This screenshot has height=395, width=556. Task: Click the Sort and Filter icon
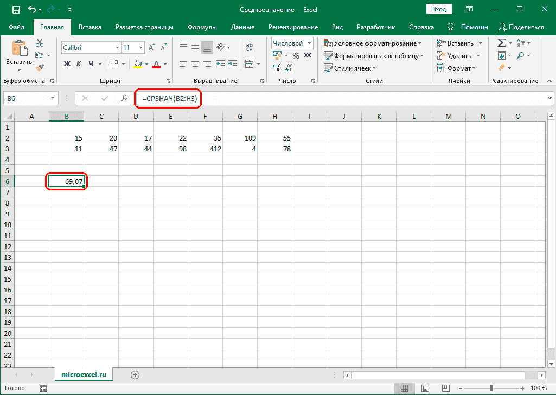[x=522, y=42]
